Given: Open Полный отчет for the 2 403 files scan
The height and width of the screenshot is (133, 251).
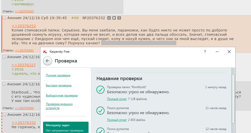Looking at the screenshot, I should pyautogui.click(x=117, y=120).
